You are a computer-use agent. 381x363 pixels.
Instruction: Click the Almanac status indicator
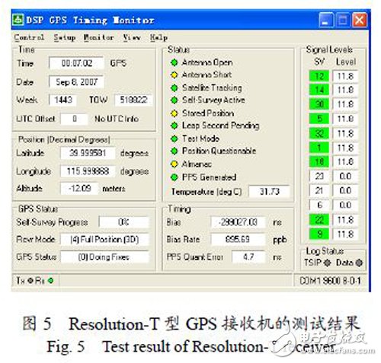coord(174,164)
